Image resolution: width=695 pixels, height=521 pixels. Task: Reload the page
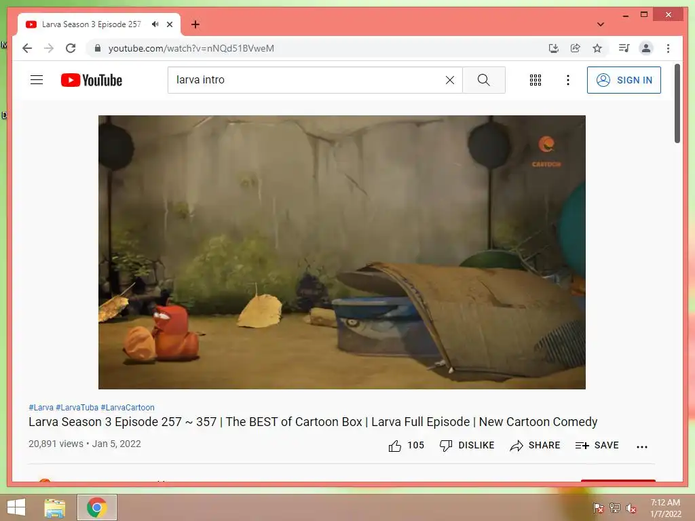pos(71,48)
